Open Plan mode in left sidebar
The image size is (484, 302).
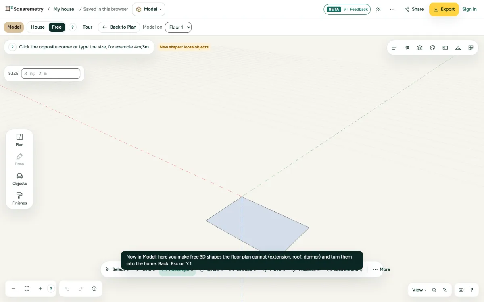pos(19,140)
